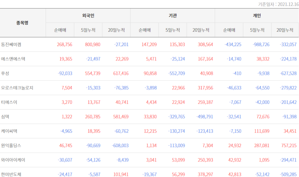This screenshot has height=177, width=299.
Task: Select value -552,709 in 후성 row
Action: pos(177,73)
